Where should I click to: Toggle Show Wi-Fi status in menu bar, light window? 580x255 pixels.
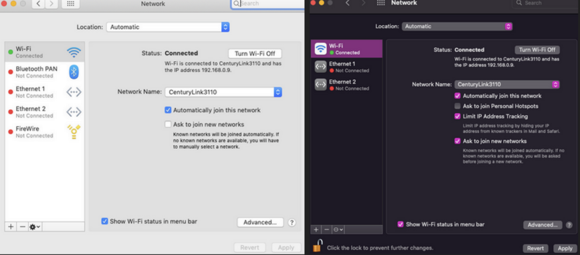[104, 221]
